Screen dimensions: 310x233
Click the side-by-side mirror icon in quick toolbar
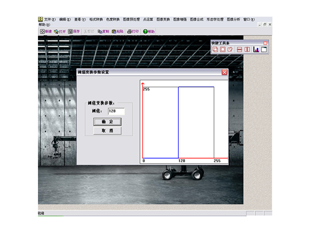tap(247, 49)
